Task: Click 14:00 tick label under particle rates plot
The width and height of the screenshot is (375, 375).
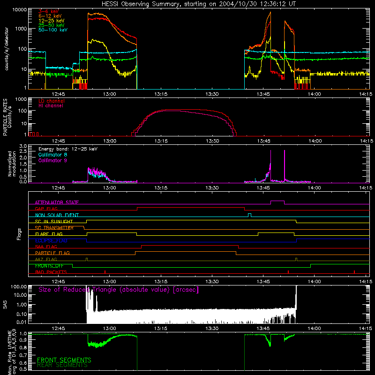Action: pos(315,141)
